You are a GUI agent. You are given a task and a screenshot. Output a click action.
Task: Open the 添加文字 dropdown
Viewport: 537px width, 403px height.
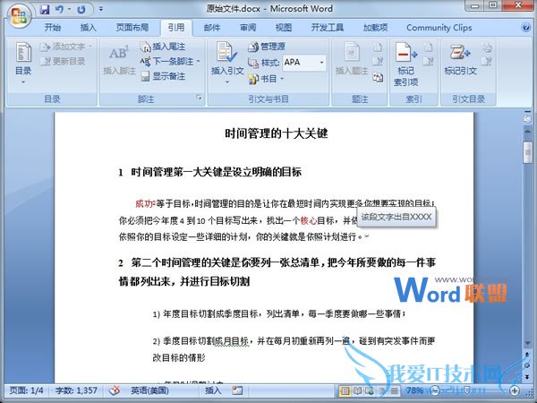pyautogui.click(x=90, y=47)
